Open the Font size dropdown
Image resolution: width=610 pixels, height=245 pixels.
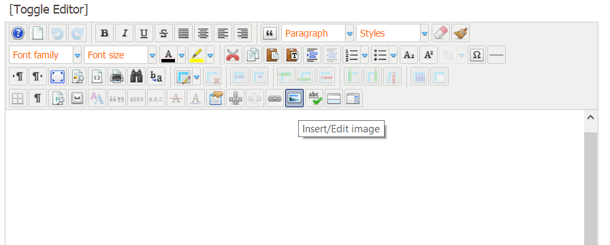click(x=120, y=55)
